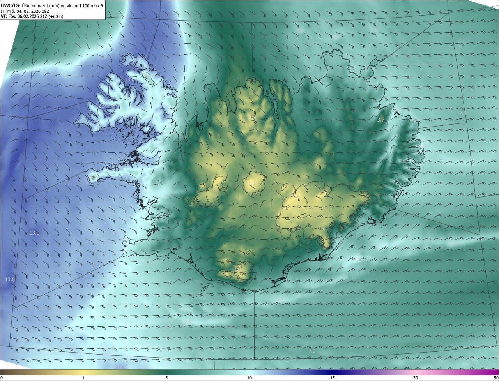Click the colorbar tick label '0'

(x=2, y=378)
